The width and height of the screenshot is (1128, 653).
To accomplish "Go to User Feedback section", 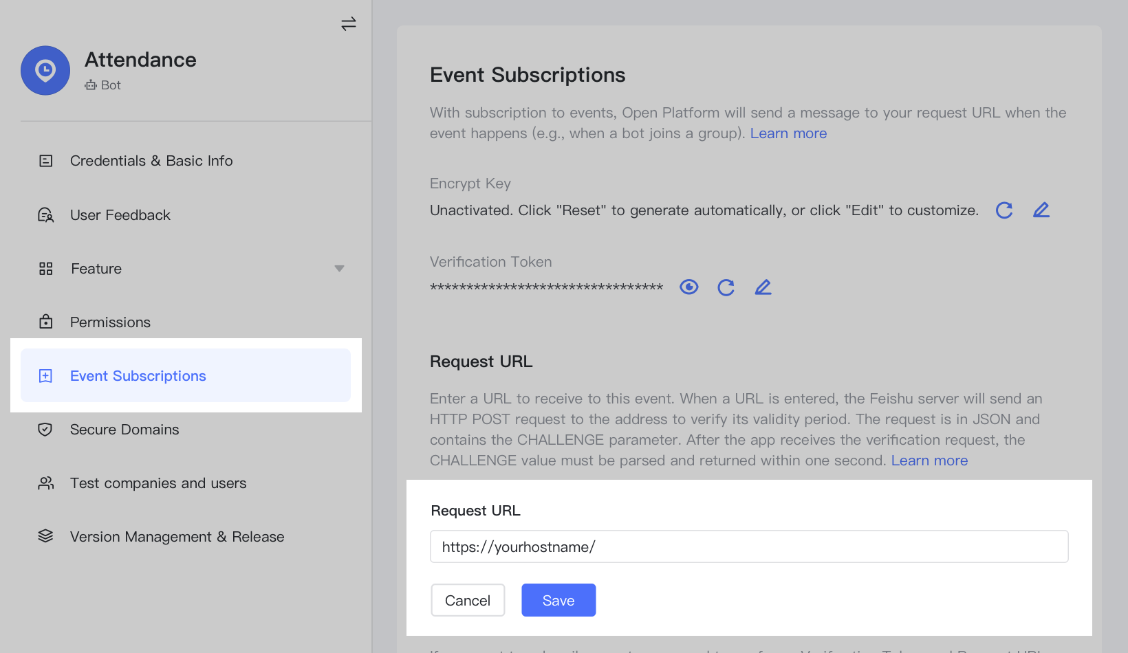I will [x=120, y=215].
